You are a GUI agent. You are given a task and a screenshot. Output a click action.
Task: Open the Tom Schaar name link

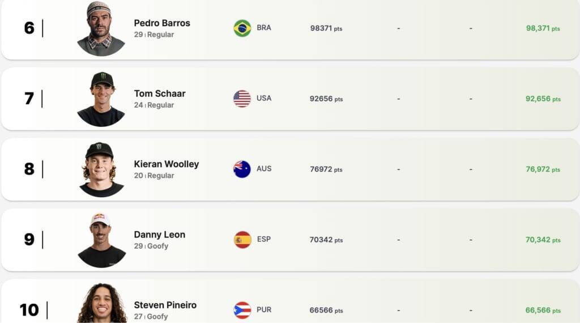[x=160, y=93]
